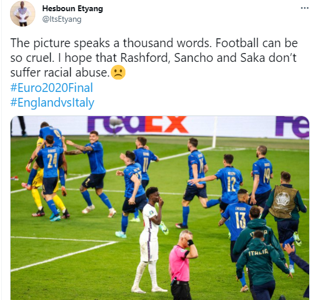This screenshot has width=318, height=300.
Task: Open the #Euro2020Final hashtag
Action: point(51,87)
